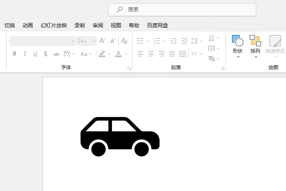This screenshot has height=191, width=286.
Task: Open the 录制 ribbon tab
Action: click(80, 25)
